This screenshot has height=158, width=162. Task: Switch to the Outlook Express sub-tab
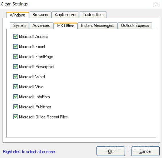click(x=135, y=26)
